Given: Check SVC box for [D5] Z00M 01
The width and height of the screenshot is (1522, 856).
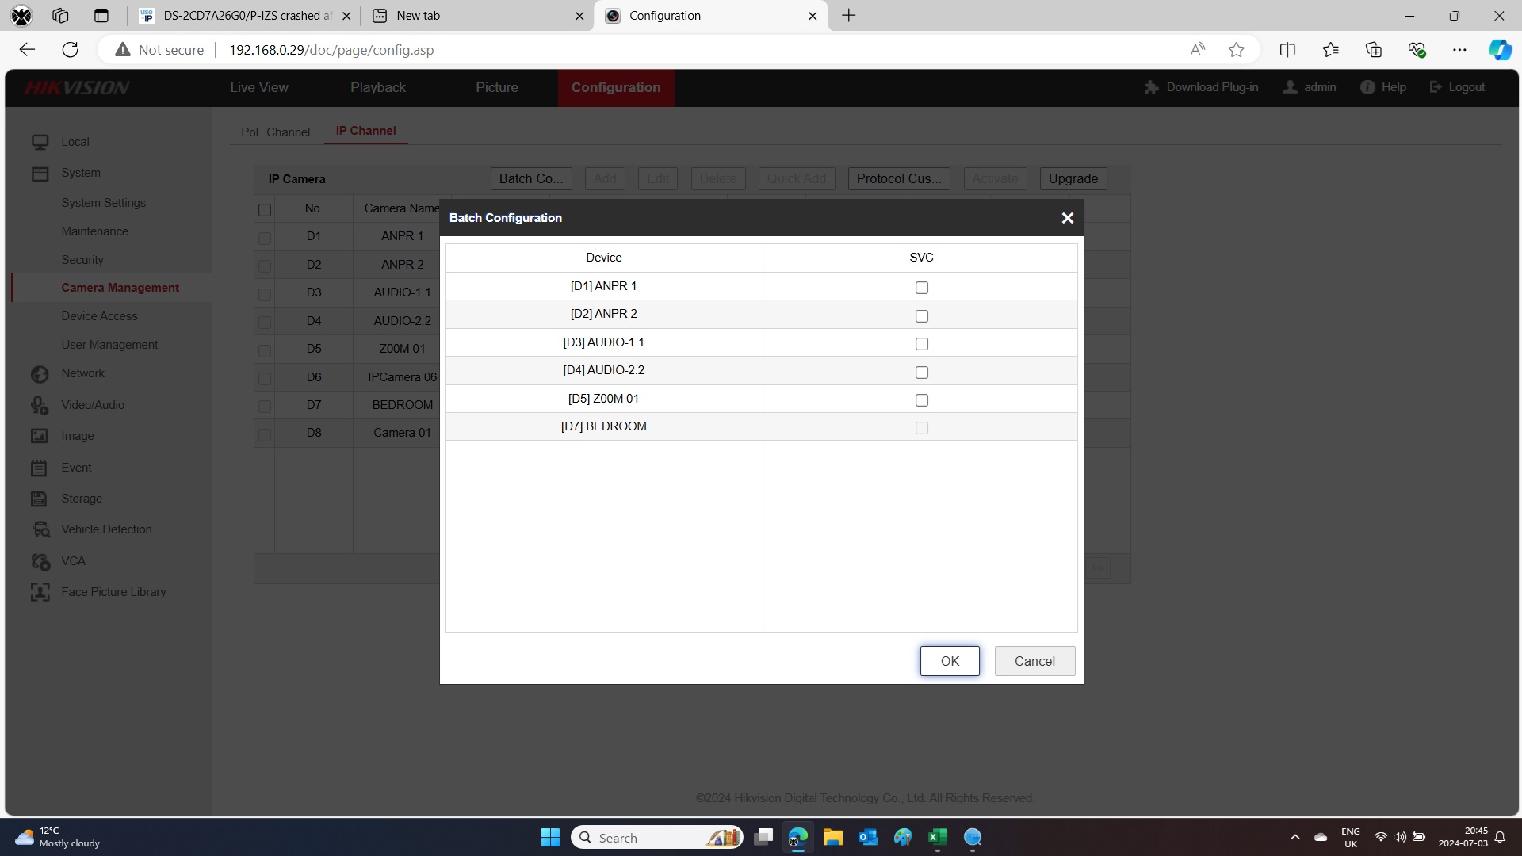Looking at the screenshot, I should point(921,400).
